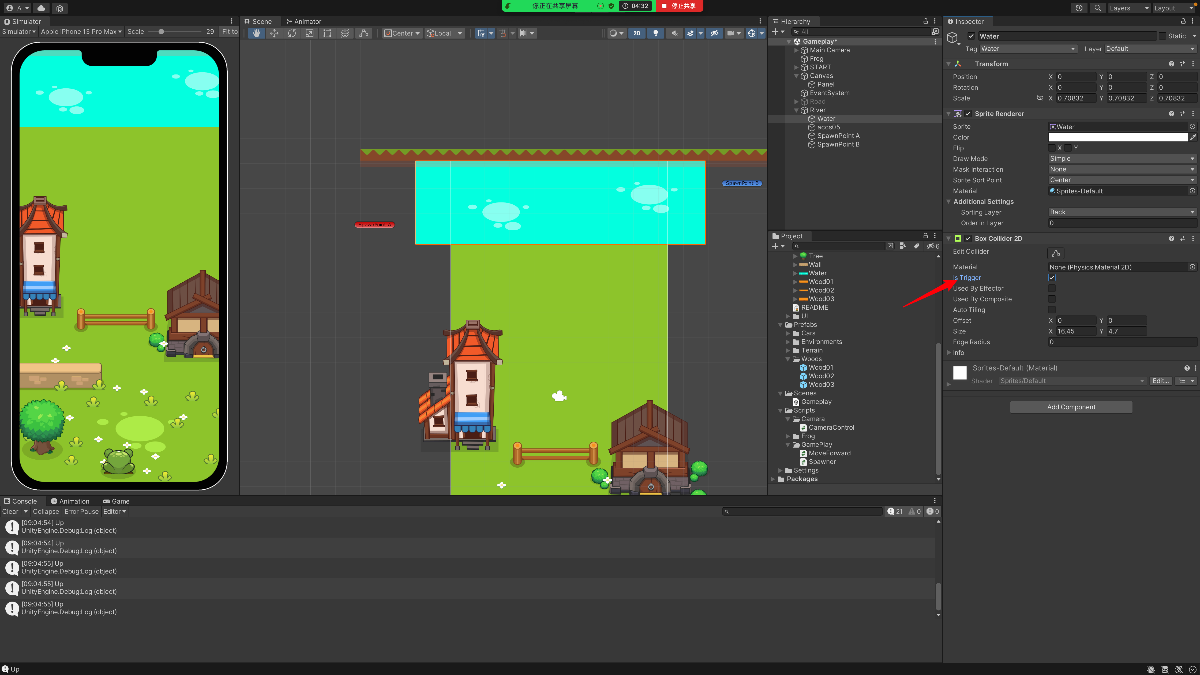This screenshot has height=675, width=1200.
Task: Open the Sorting Layer dropdown
Action: click(x=1122, y=212)
